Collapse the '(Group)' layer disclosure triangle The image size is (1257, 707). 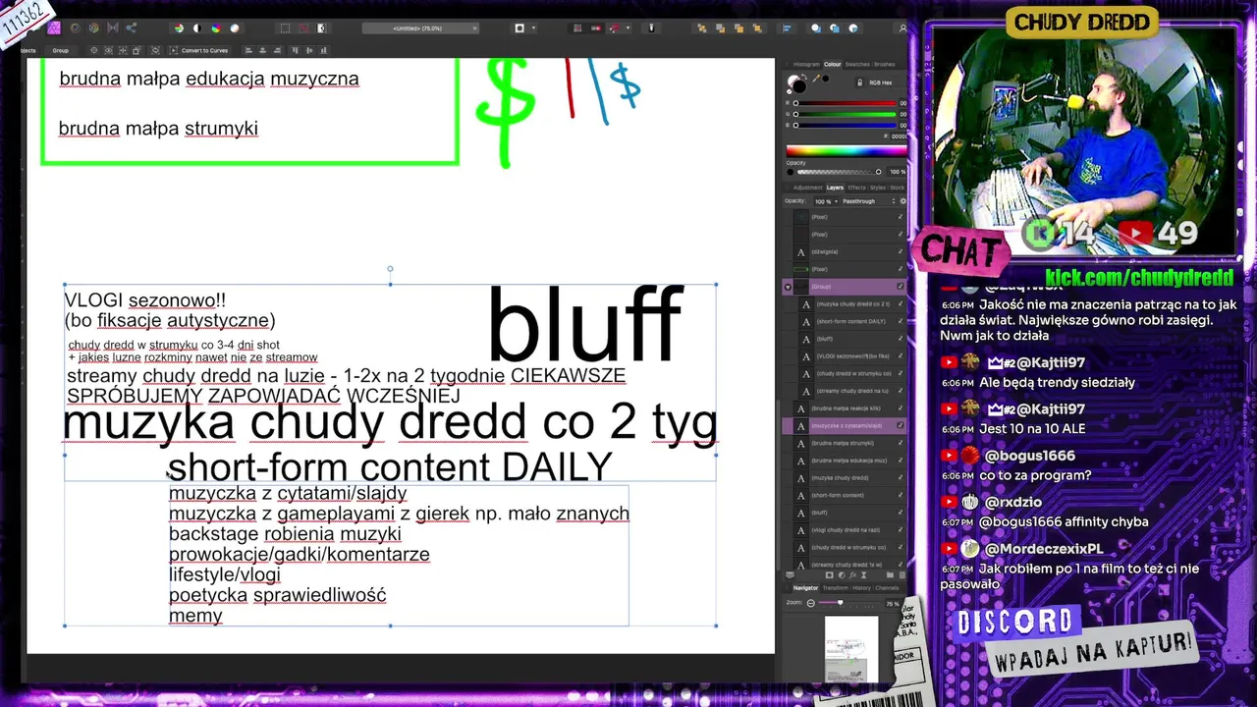[788, 287]
